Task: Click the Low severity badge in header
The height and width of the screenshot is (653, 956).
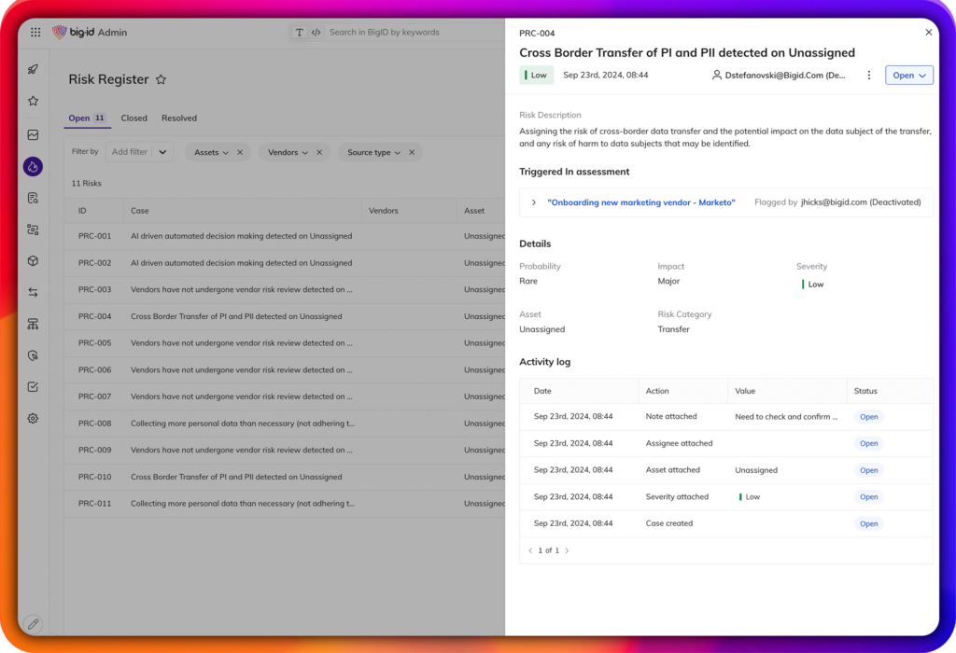Action: (537, 76)
